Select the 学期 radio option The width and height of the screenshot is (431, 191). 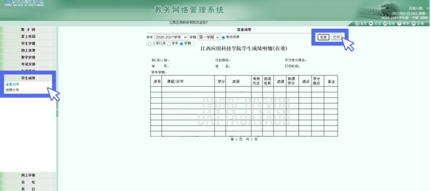181,43
